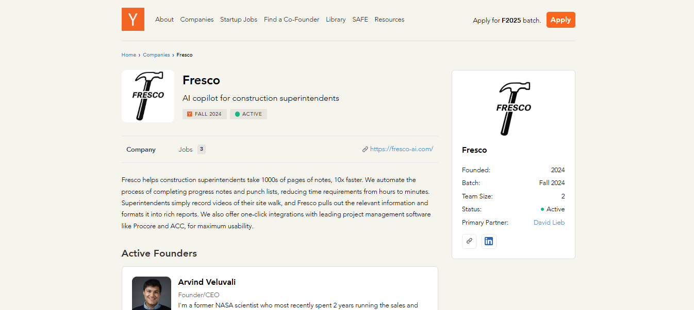The width and height of the screenshot is (694, 310).
Task: Click the Active status value in sidebar
Action: [553, 209]
